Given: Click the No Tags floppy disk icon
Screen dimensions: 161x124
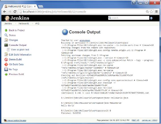Looking at the screenshot, I should tap(6, 69).
